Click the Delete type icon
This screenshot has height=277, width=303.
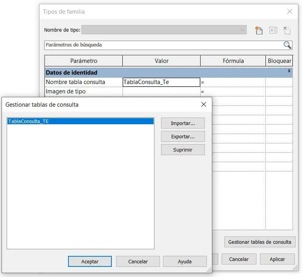287,30
